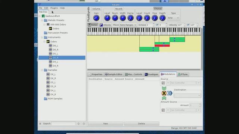
Task: Open the File menu
Action: [40, 8]
